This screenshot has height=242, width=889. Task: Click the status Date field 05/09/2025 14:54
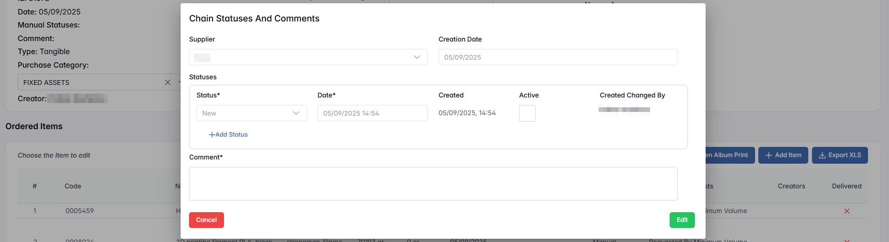372,113
